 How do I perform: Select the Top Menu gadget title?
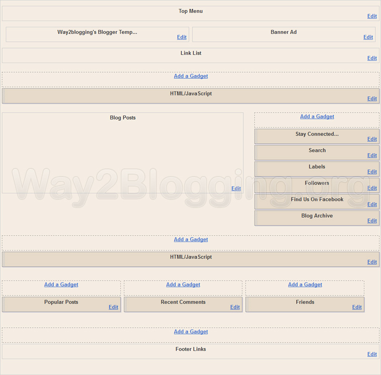point(190,11)
